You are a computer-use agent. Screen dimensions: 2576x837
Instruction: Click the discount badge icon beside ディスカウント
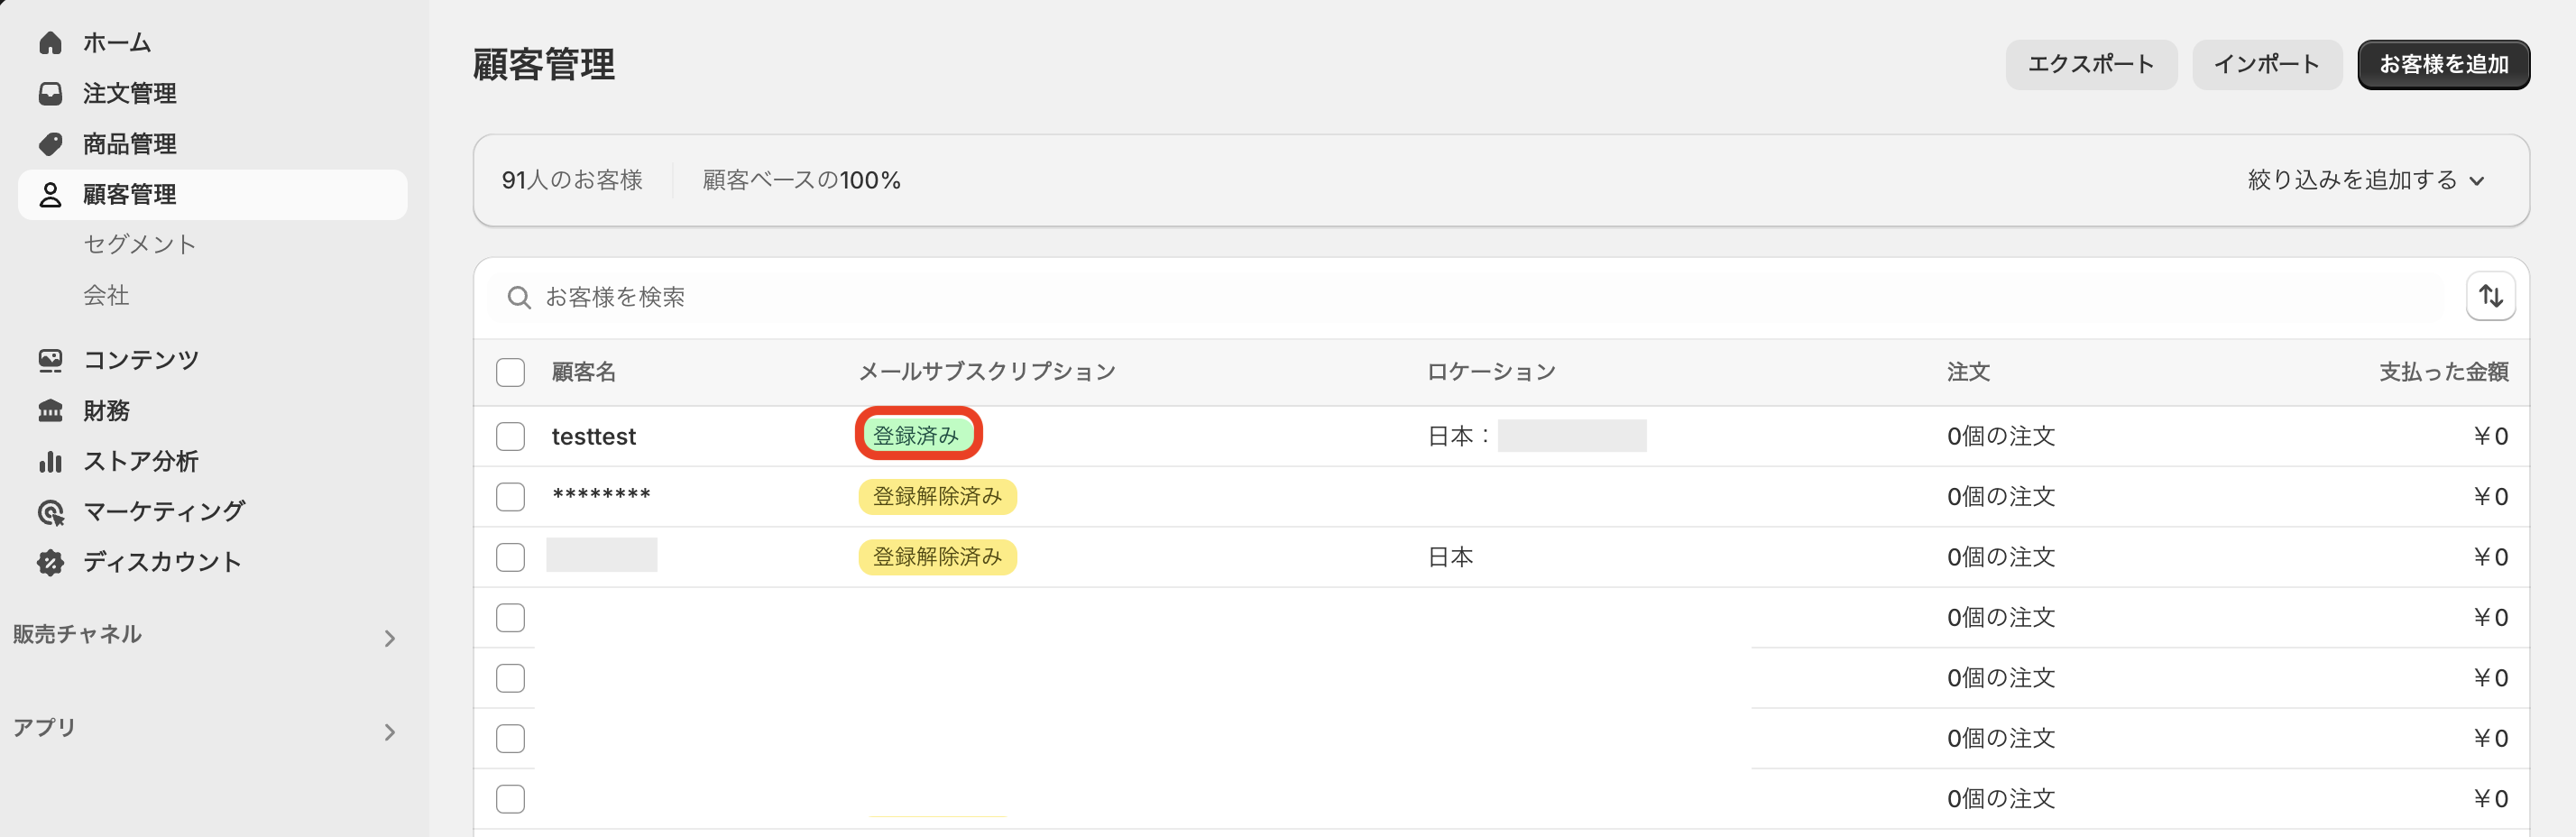50,562
